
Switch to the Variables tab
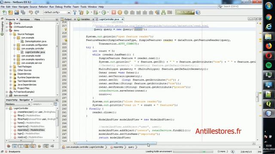85,19
